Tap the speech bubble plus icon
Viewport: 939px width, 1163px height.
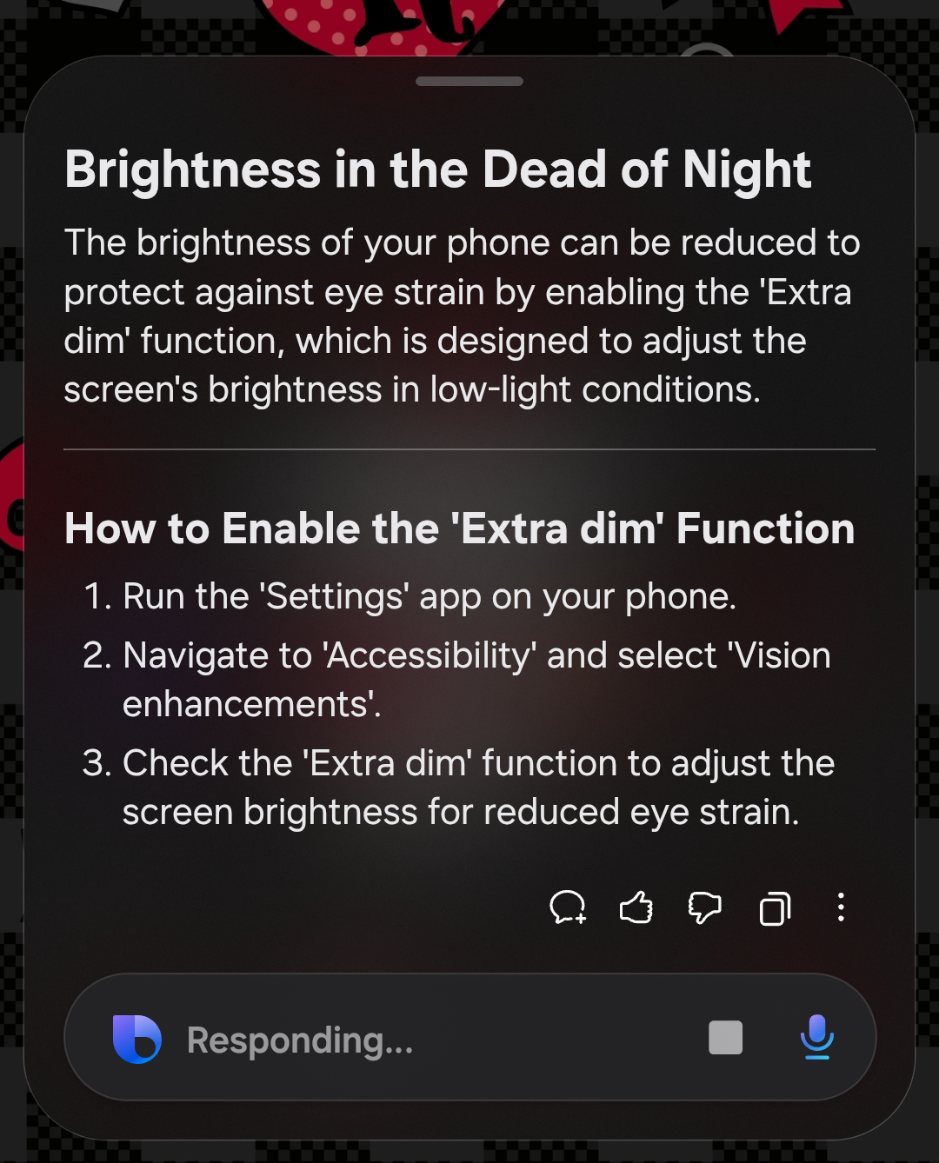click(x=568, y=908)
